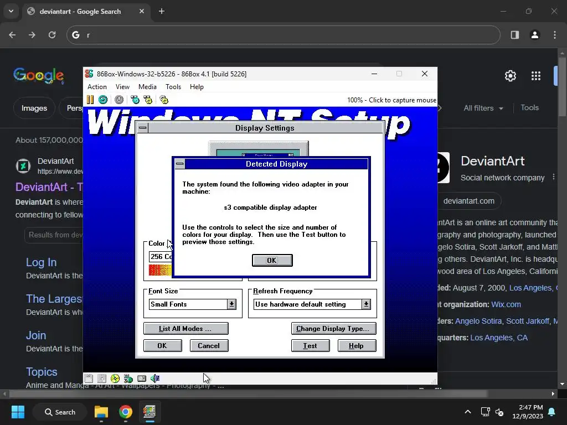Image resolution: width=567 pixels, height=425 pixels.
Task: Go forward in Chrome browser
Action: click(x=32, y=35)
